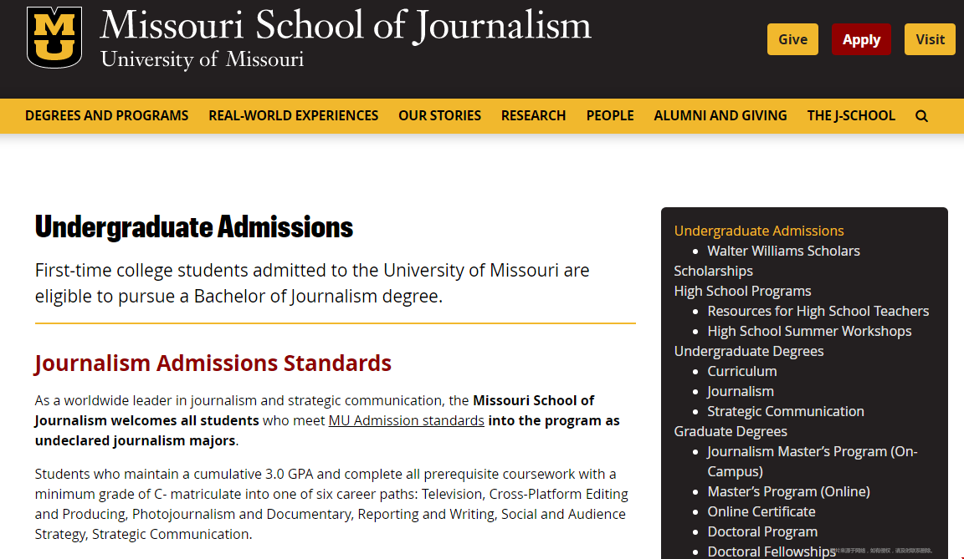Image resolution: width=964 pixels, height=559 pixels.
Task: Click Missouri School of Journalism title
Action: pos(345,27)
